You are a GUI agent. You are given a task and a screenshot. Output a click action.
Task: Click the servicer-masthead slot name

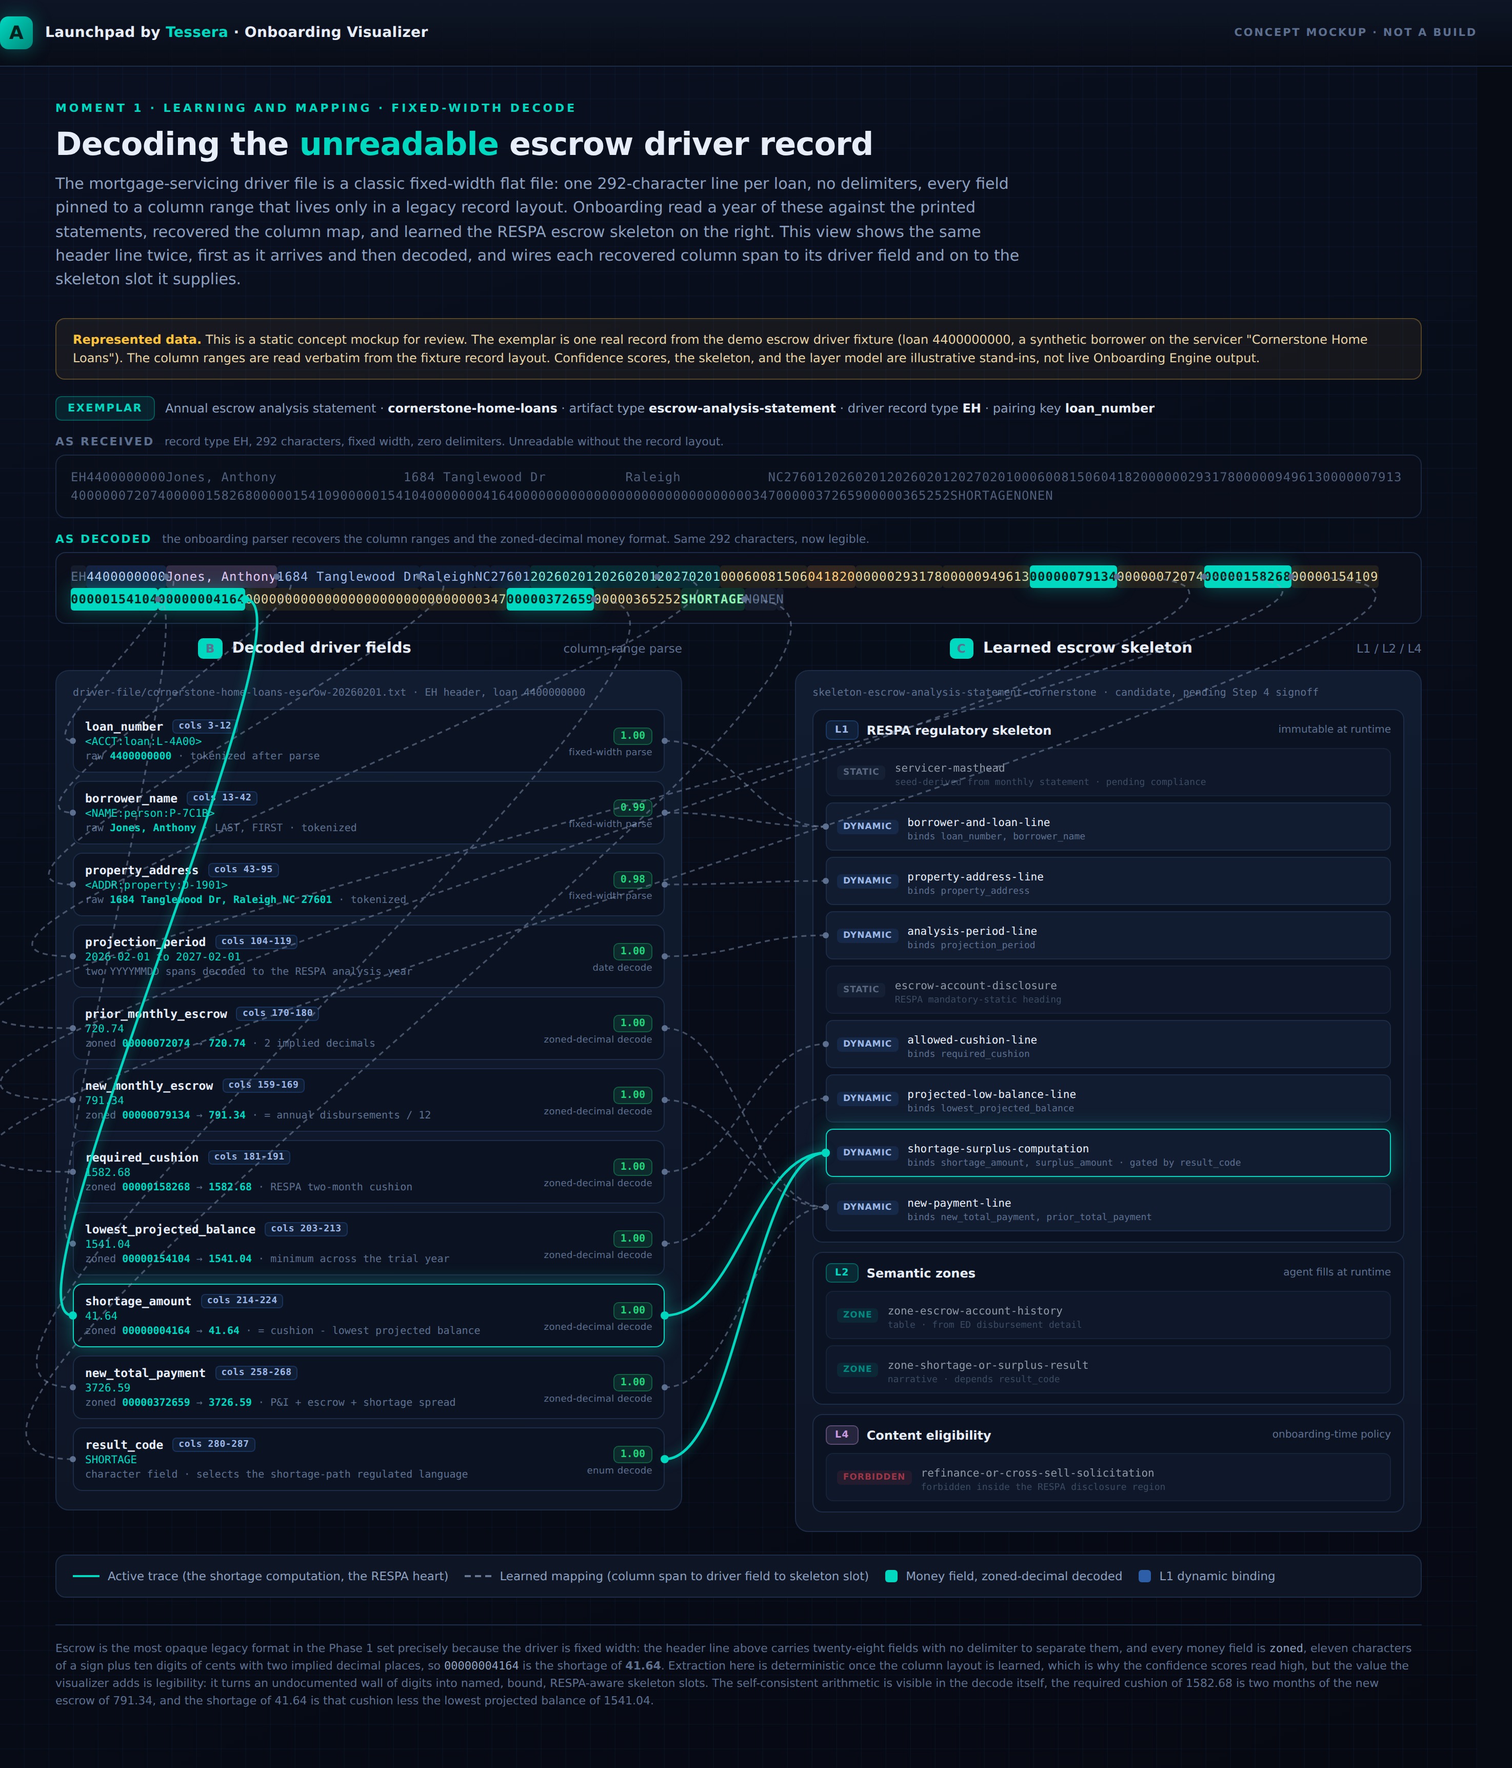click(950, 768)
